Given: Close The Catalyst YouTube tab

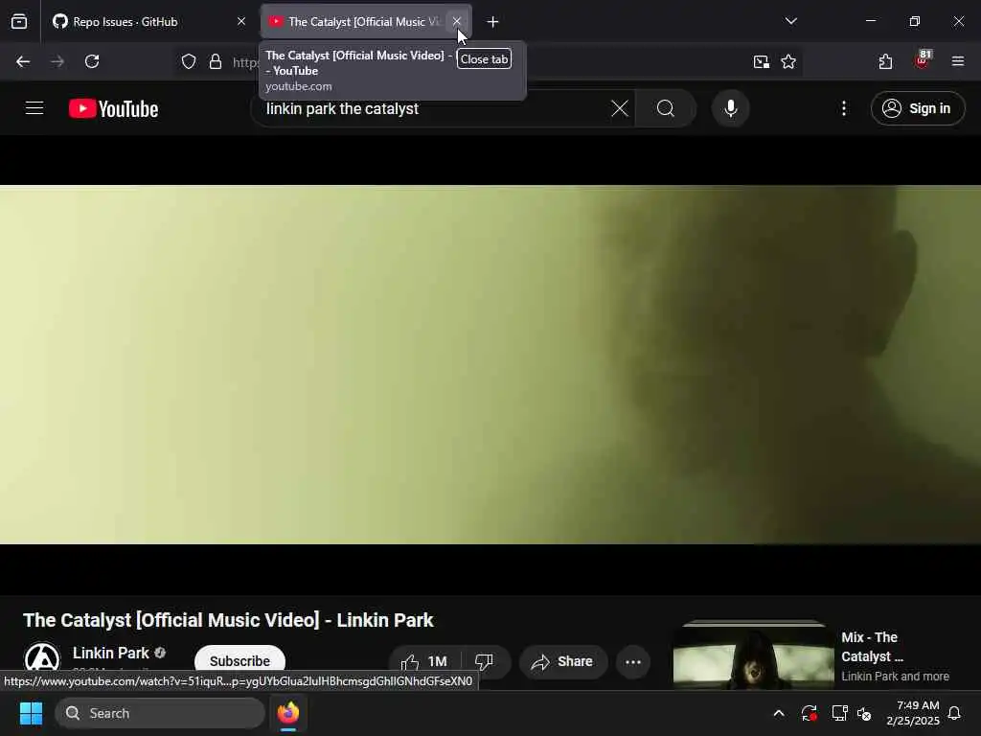Looking at the screenshot, I should pyautogui.click(x=457, y=22).
